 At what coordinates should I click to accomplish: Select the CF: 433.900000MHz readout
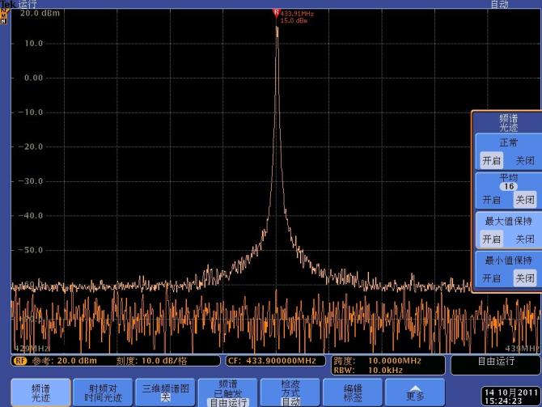click(275, 361)
